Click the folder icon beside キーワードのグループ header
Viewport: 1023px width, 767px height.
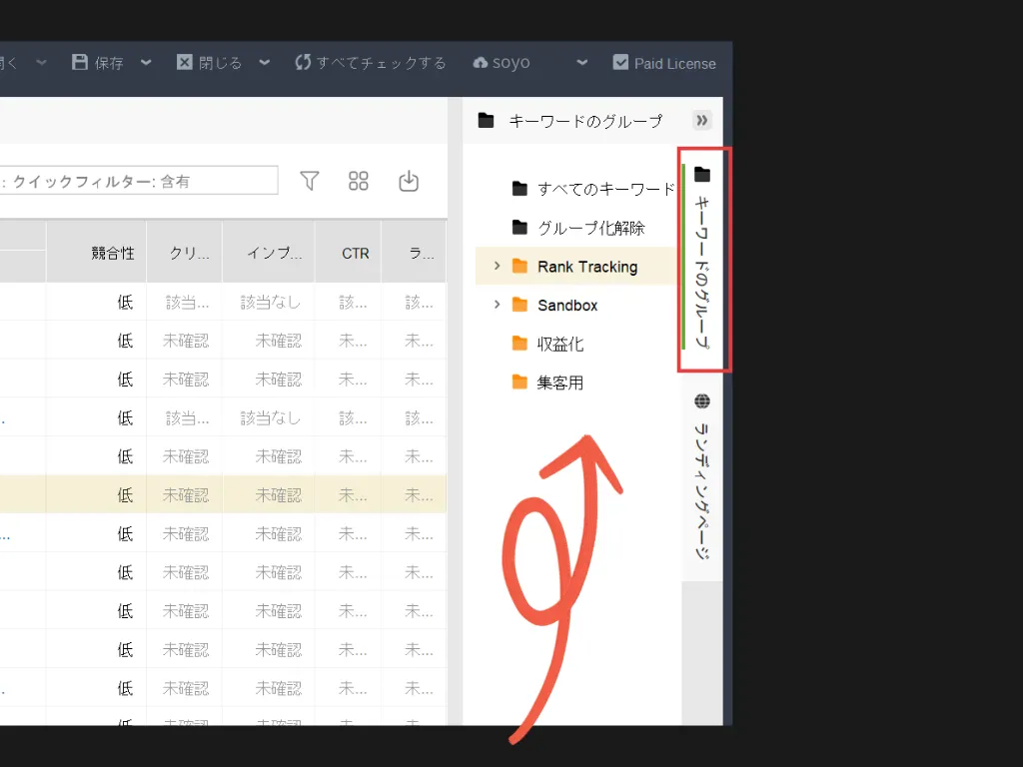click(x=486, y=120)
